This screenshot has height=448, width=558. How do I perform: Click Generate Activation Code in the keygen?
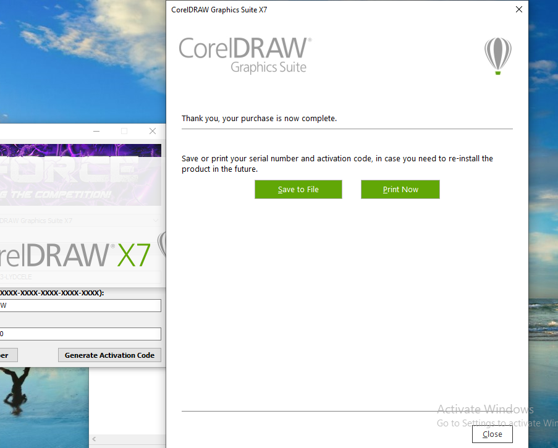pyautogui.click(x=109, y=355)
